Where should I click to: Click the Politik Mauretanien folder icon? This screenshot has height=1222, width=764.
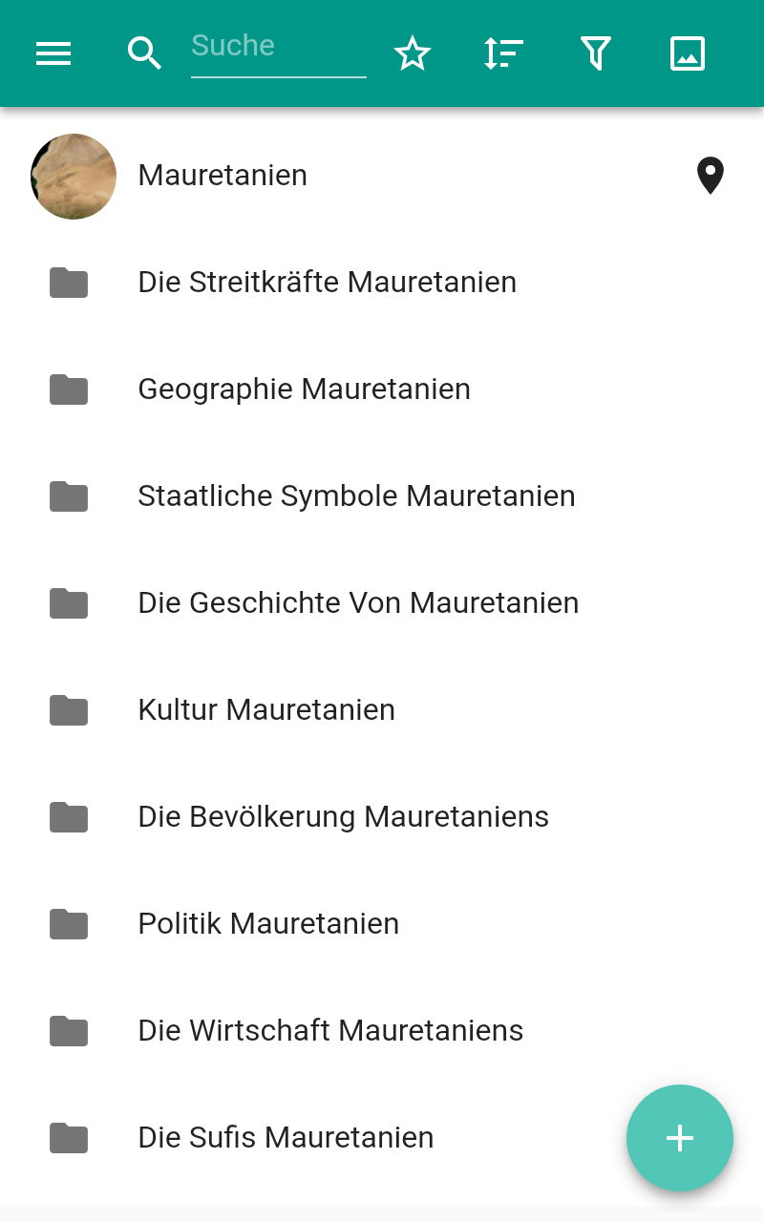point(69,924)
